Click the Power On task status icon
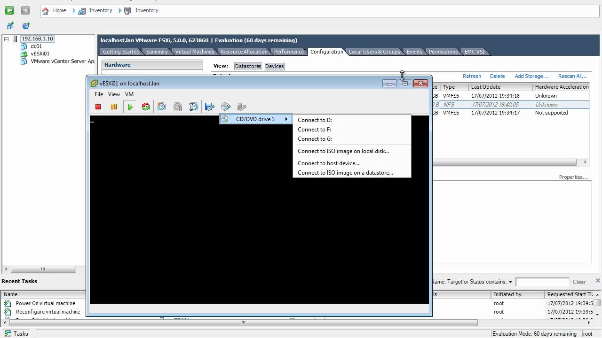 coord(8,303)
